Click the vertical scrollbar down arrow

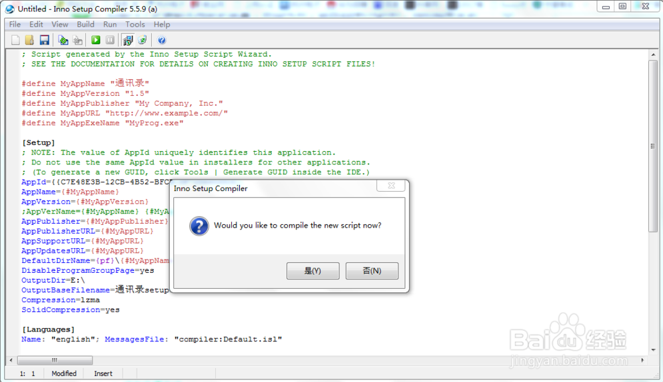pos(654,350)
